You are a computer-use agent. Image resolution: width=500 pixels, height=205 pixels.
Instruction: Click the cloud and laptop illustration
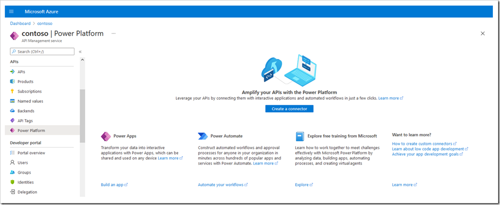pyautogui.click(x=289, y=71)
